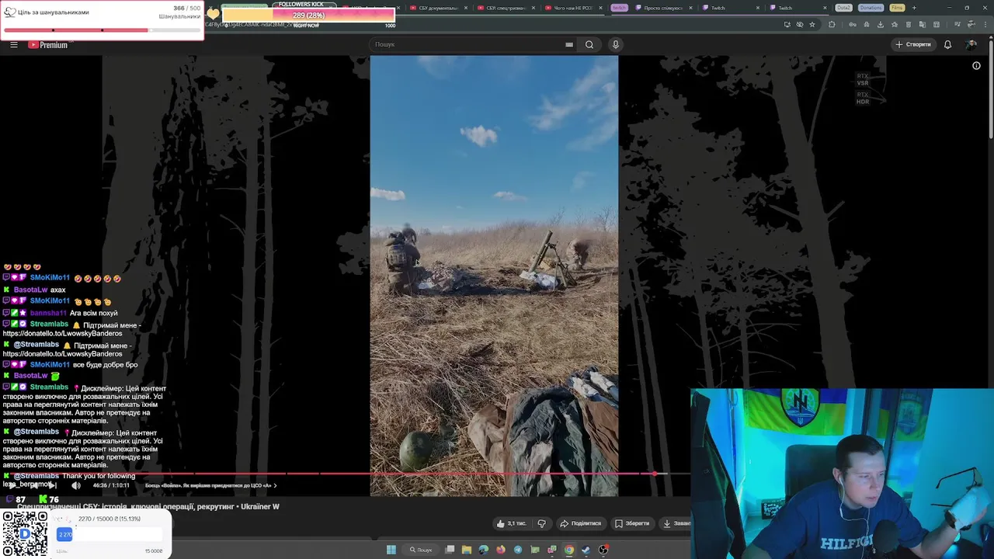Click the Зберегти save button

coord(632,523)
